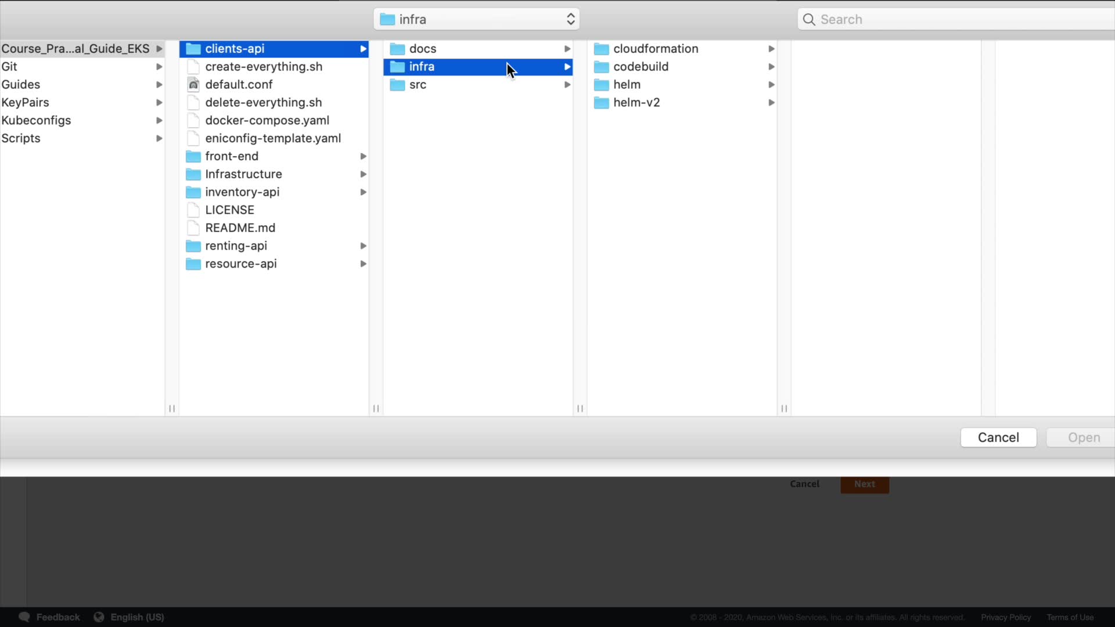This screenshot has height=627, width=1115.
Task: Open the infra path popup selector
Action: tap(476, 20)
